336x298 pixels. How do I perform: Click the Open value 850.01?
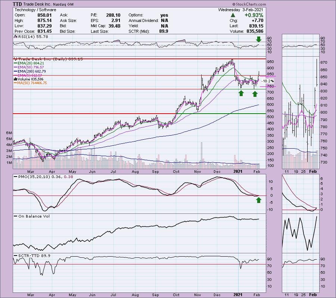tap(44, 15)
